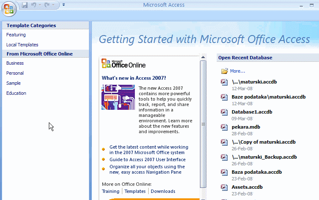Open Baza podataka.accdb
The image size is (319, 200).
[257, 172]
